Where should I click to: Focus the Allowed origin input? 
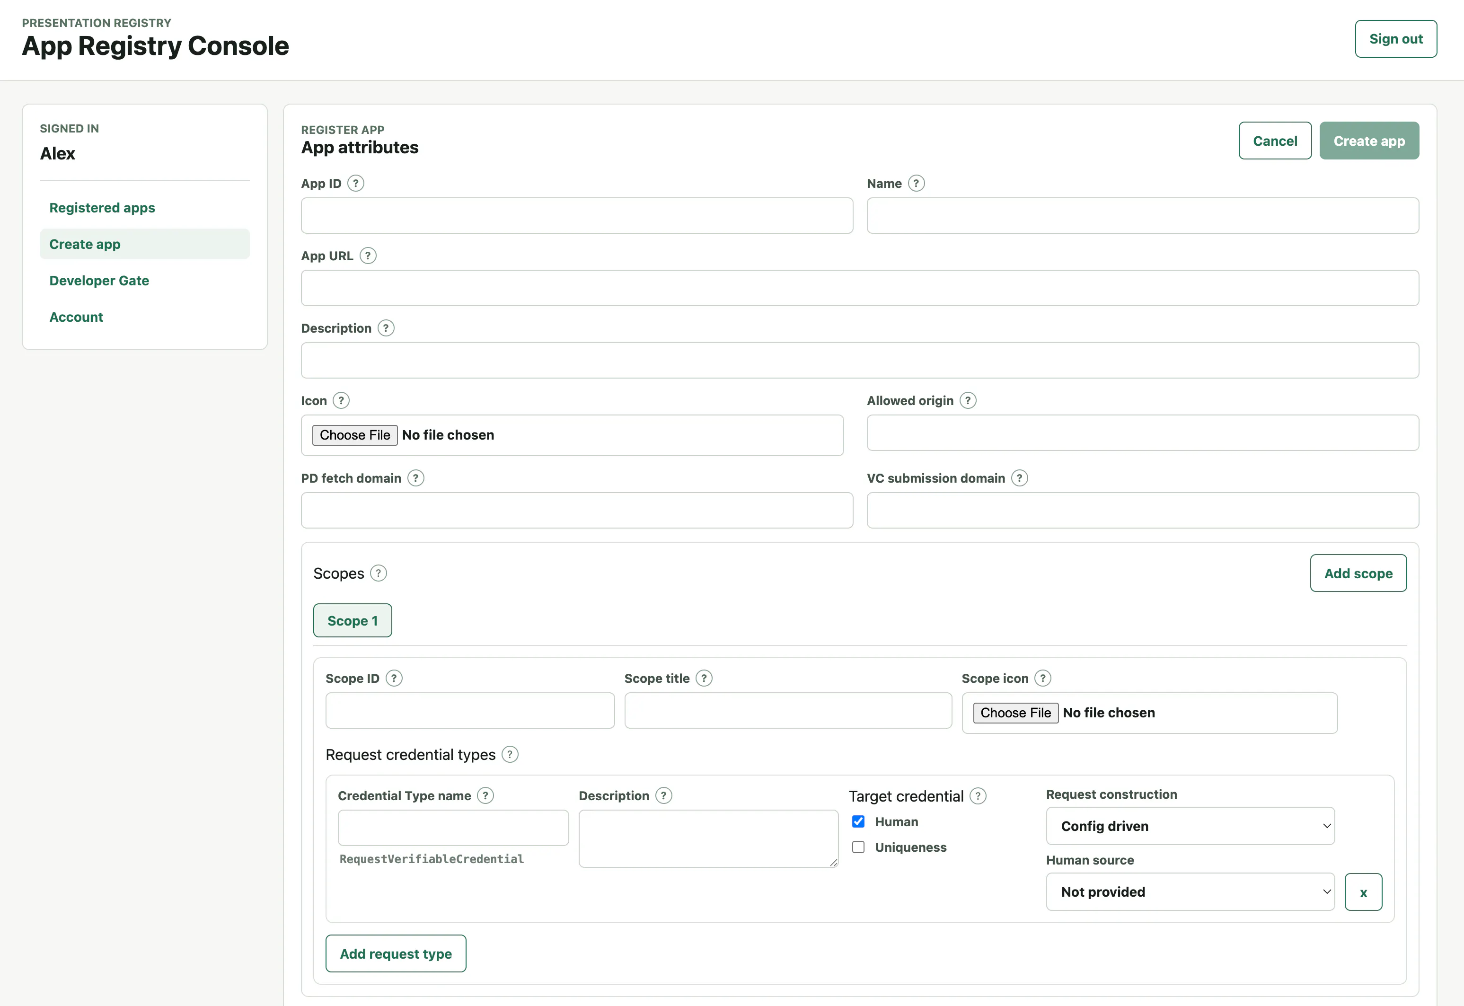point(1143,433)
